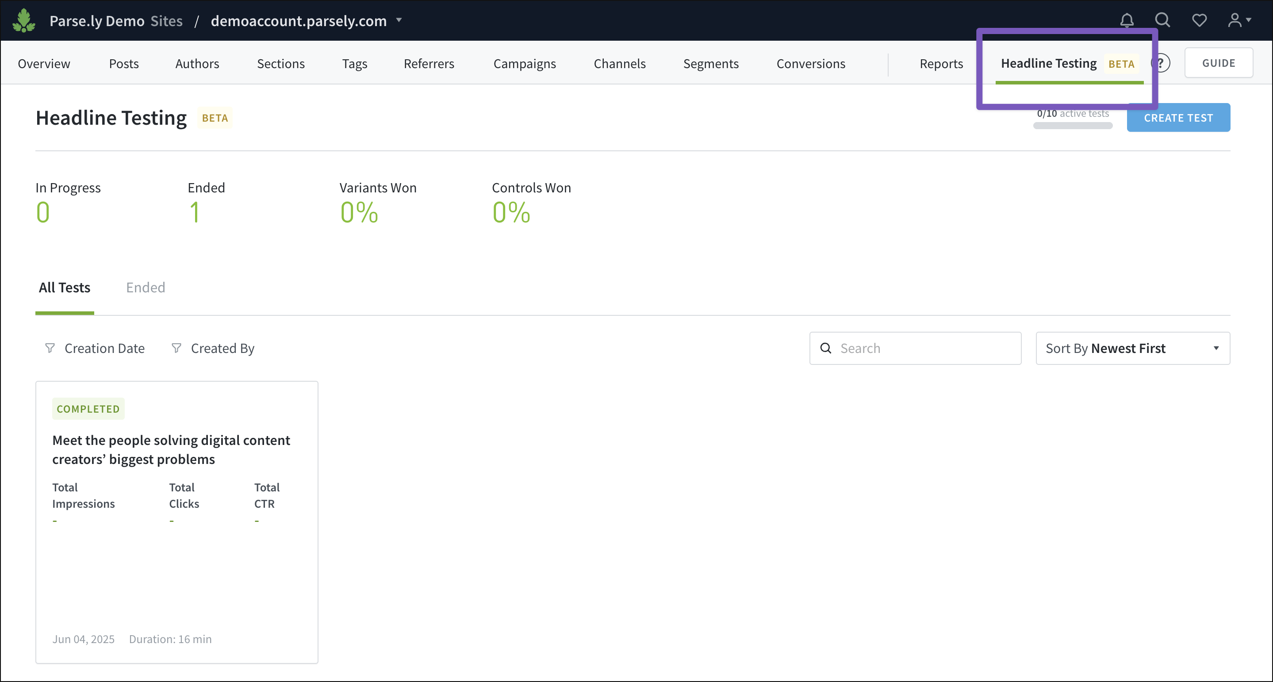Open the Conversions tab
This screenshot has width=1273, height=682.
(811, 63)
